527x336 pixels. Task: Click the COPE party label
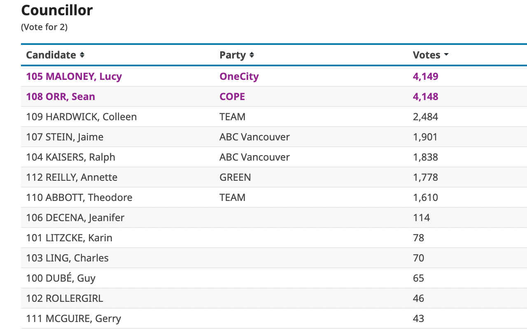232,96
